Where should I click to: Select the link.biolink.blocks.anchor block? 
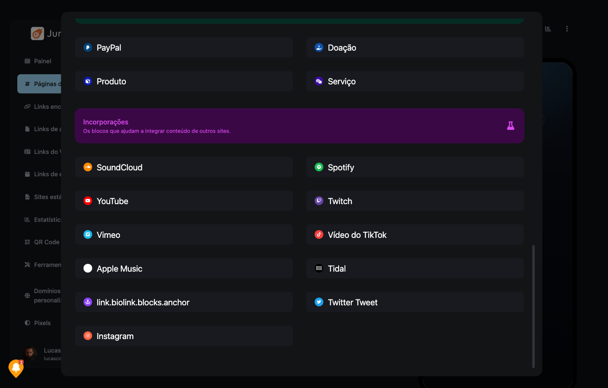click(184, 302)
